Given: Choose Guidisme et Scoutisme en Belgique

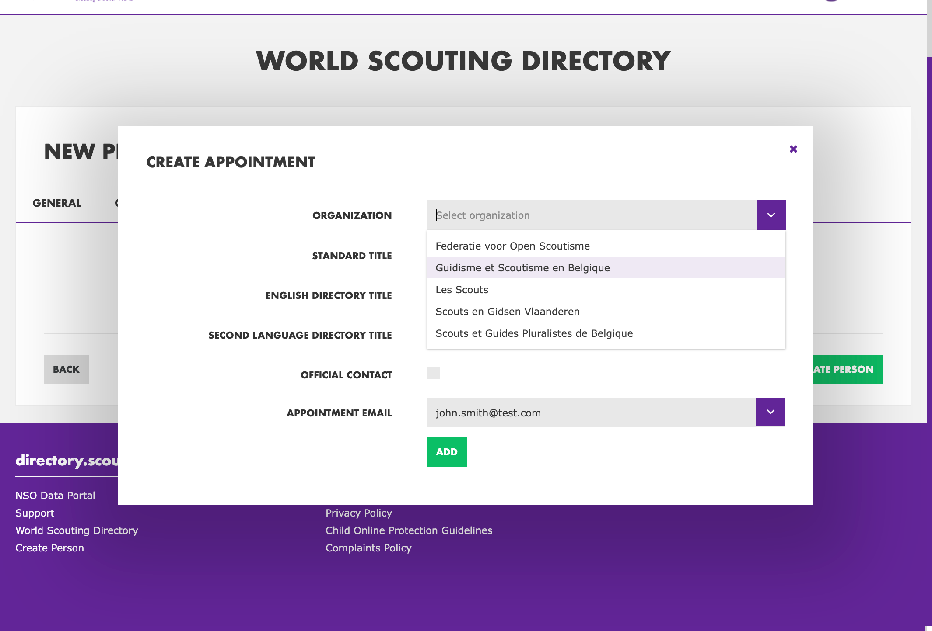Looking at the screenshot, I should click(606, 268).
